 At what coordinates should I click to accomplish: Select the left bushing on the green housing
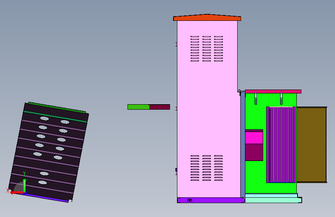tap(256, 98)
